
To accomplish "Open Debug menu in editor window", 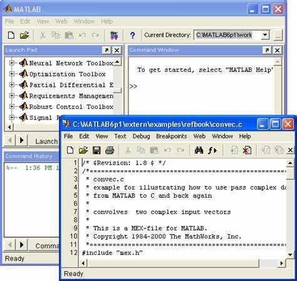I will point(141,136).
